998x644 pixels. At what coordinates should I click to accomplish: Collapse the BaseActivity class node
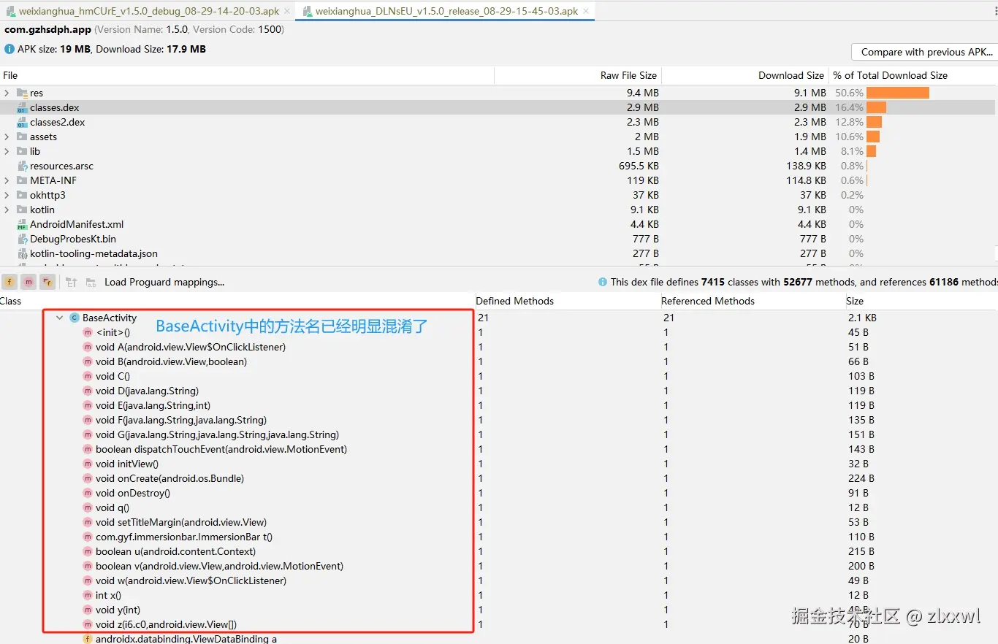coord(59,318)
